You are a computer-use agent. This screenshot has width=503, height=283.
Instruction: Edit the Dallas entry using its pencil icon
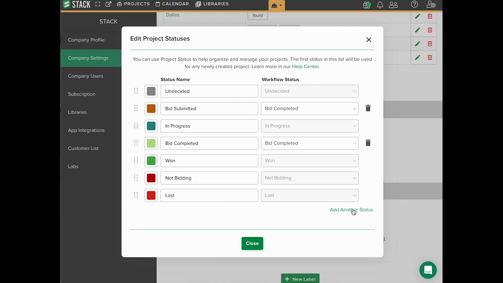point(418,16)
